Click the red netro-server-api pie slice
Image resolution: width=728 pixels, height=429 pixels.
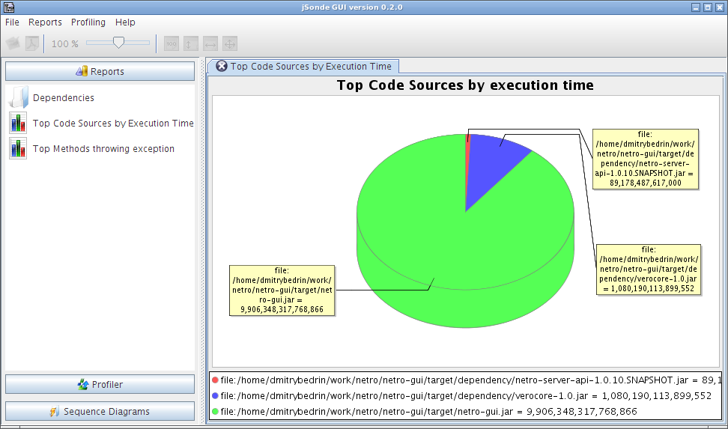pos(468,148)
